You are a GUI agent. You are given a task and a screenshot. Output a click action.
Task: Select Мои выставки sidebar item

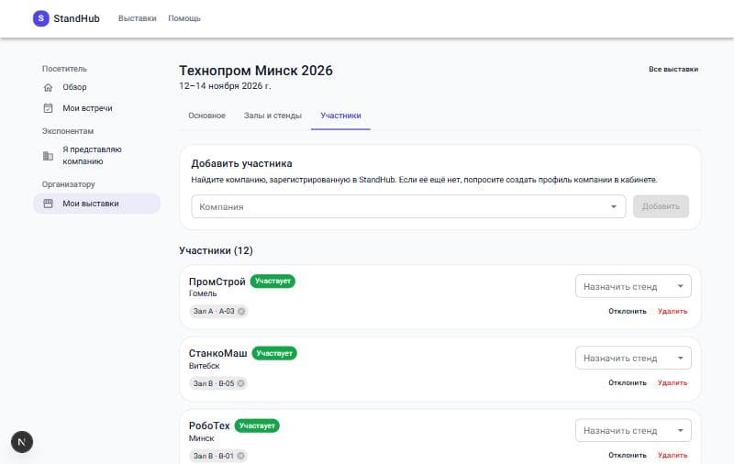(x=97, y=204)
